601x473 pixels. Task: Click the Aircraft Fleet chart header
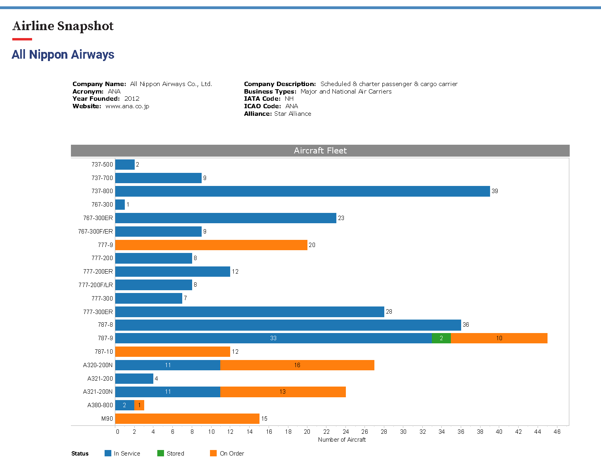(x=320, y=151)
